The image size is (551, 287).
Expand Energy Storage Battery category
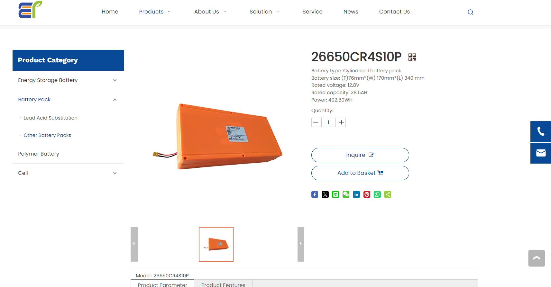click(115, 80)
